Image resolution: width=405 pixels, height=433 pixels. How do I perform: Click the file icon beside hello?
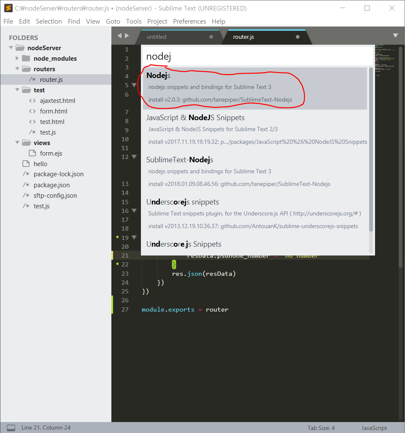click(x=26, y=164)
